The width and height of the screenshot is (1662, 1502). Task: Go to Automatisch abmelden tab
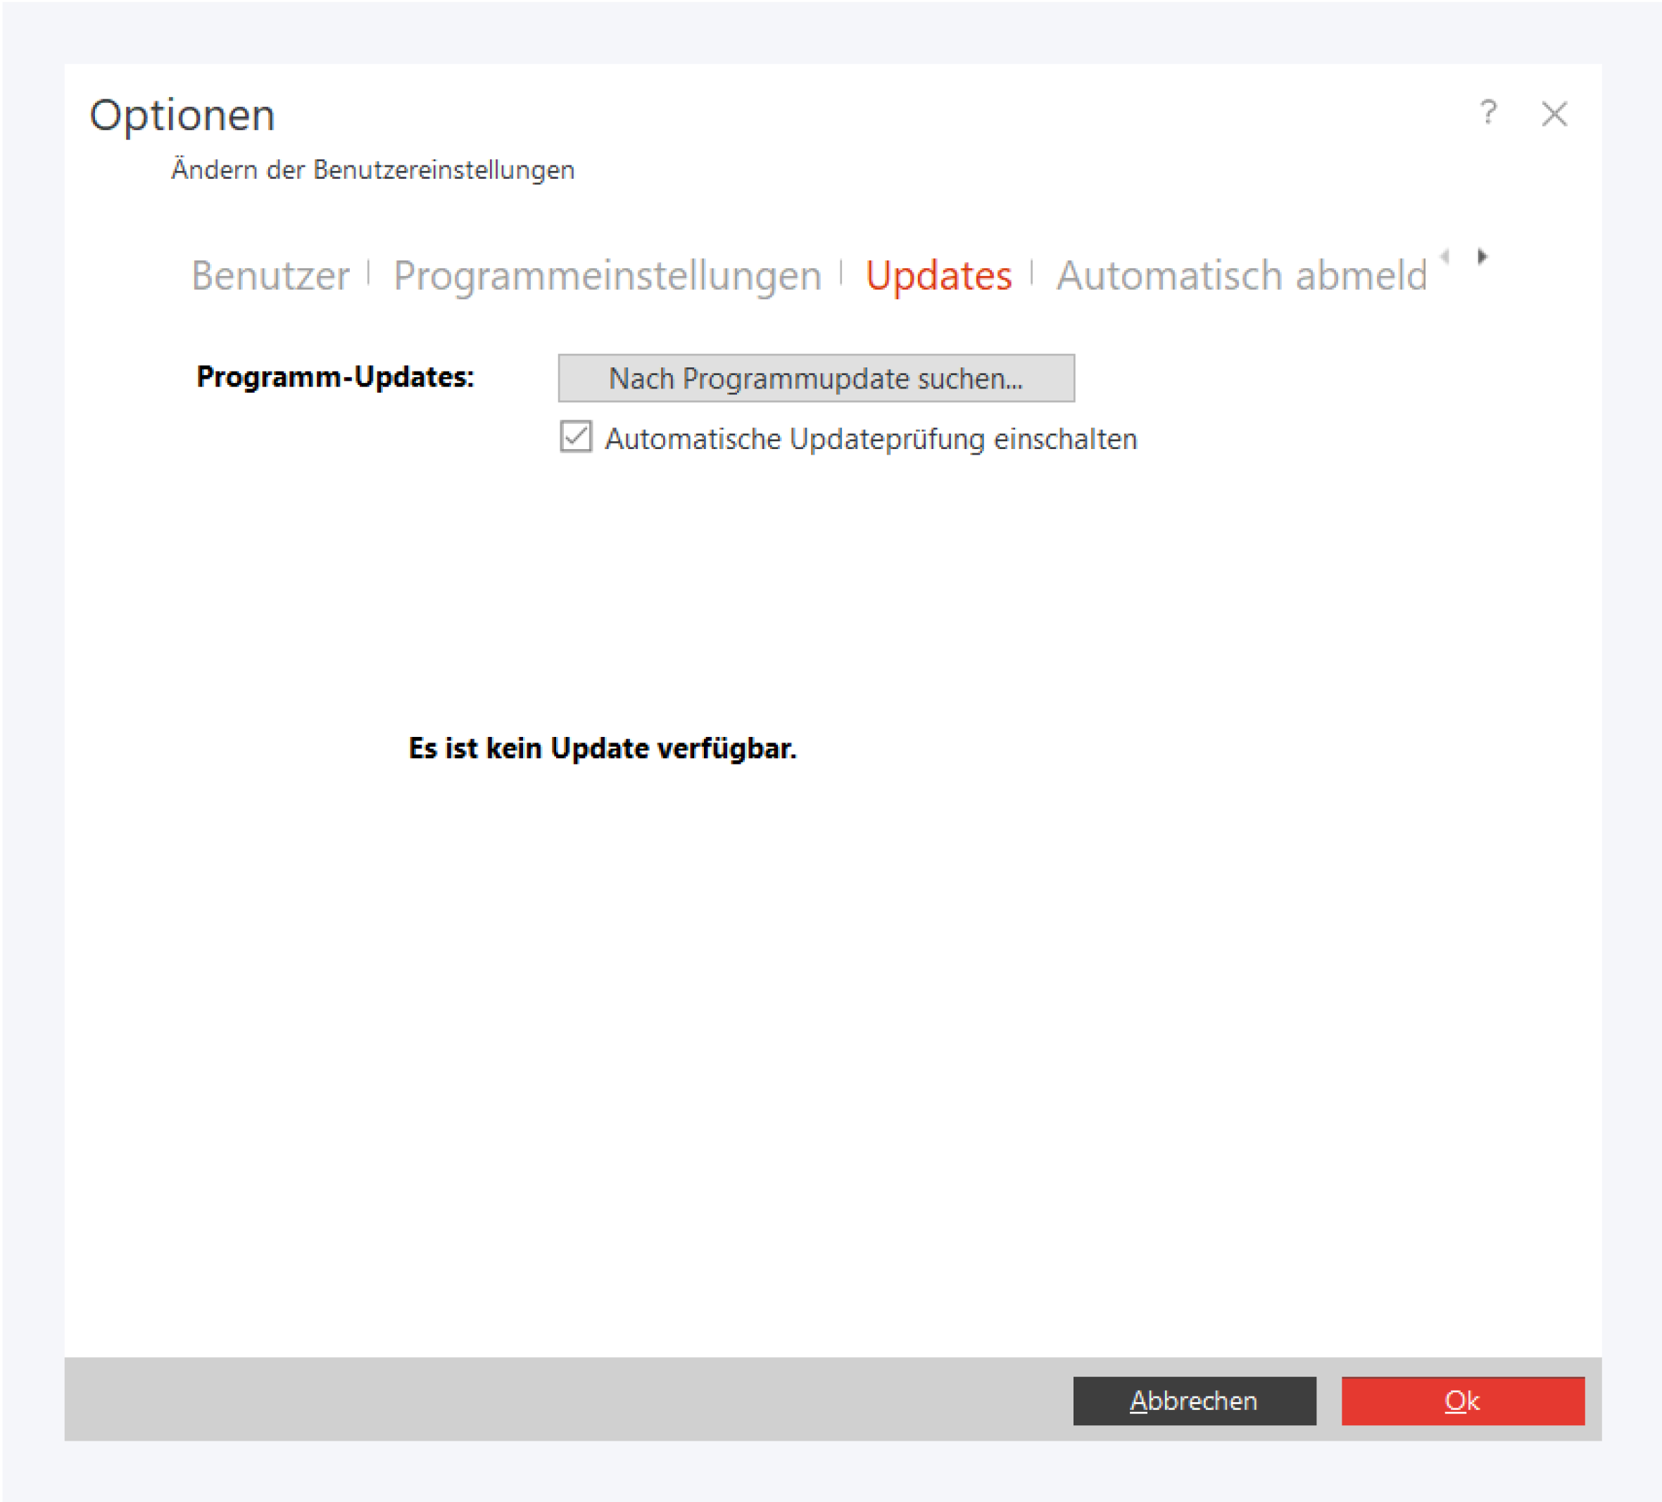pos(1241,275)
